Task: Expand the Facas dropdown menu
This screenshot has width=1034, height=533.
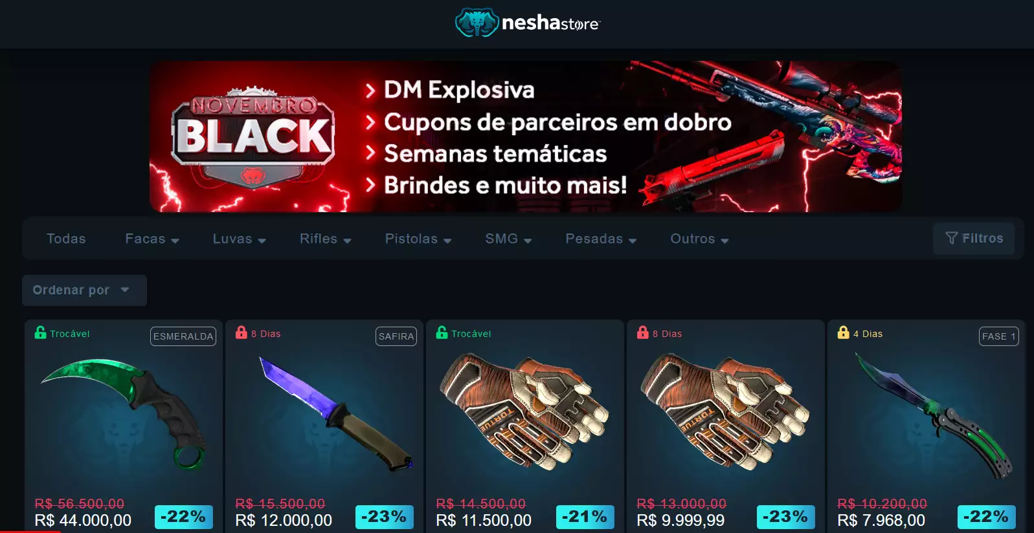Action: tap(152, 239)
